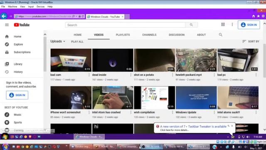Expand the Uploads dropdown
266x150 pixels.
tap(58, 41)
